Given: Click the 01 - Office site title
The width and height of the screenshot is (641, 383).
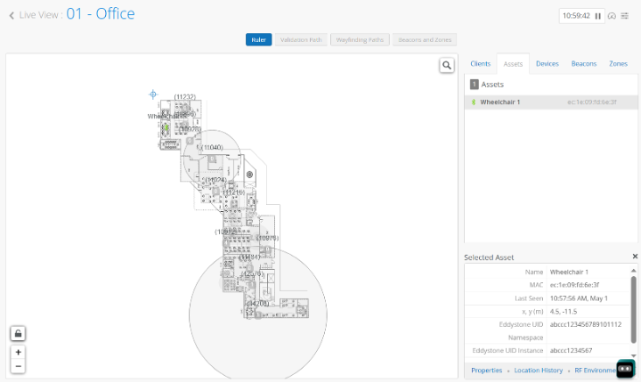Looking at the screenshot, I should pos(100,14).
